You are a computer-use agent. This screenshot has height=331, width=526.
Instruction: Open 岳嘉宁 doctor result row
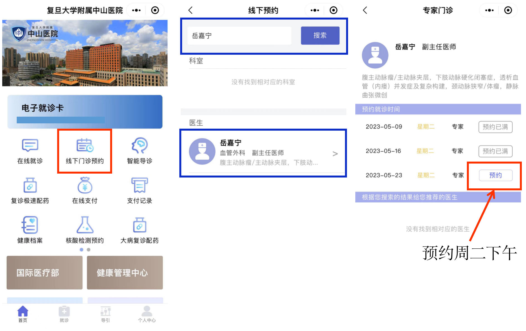coord(263,153)
